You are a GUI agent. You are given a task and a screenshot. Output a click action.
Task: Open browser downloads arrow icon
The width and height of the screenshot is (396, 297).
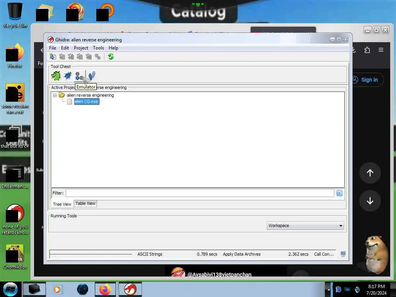point(354,50)
